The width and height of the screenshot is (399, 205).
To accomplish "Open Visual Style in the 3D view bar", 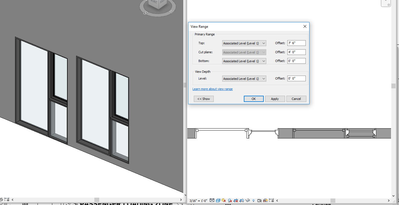I will (x=1, y=200).
